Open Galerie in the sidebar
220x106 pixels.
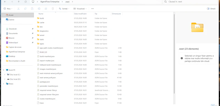tap(11, 20)
